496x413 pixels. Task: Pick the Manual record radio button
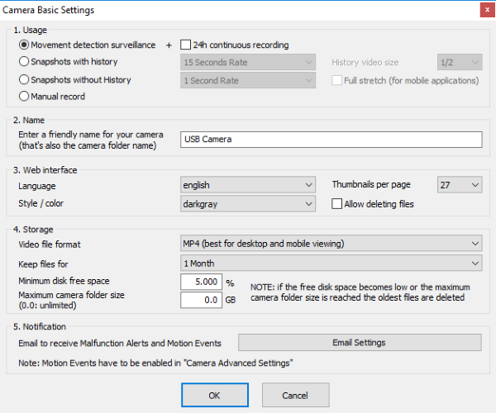point(23,97)
